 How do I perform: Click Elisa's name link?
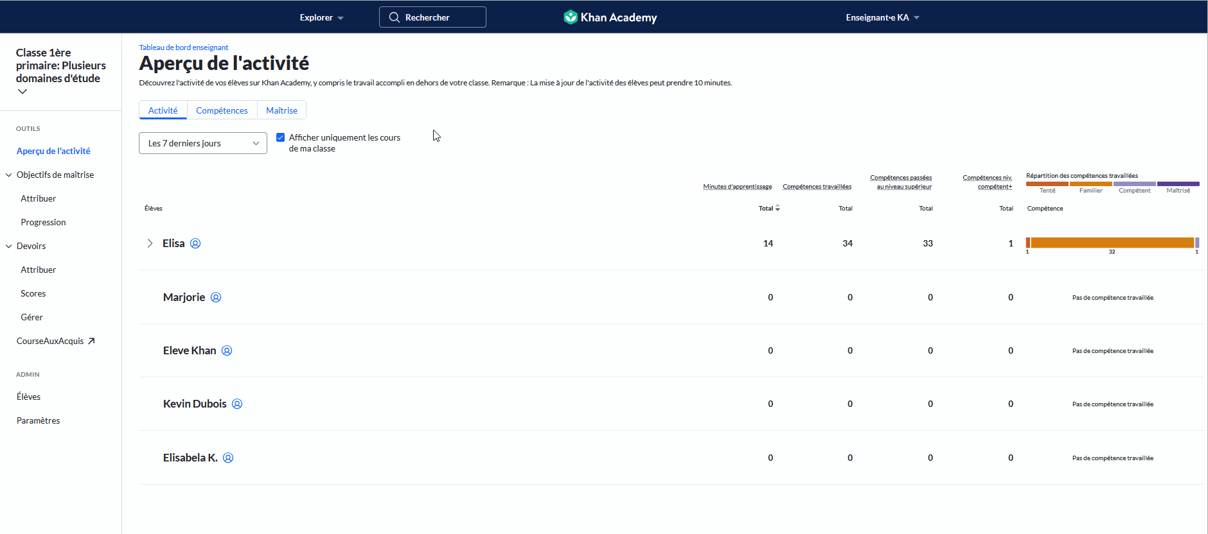point(173,243)
